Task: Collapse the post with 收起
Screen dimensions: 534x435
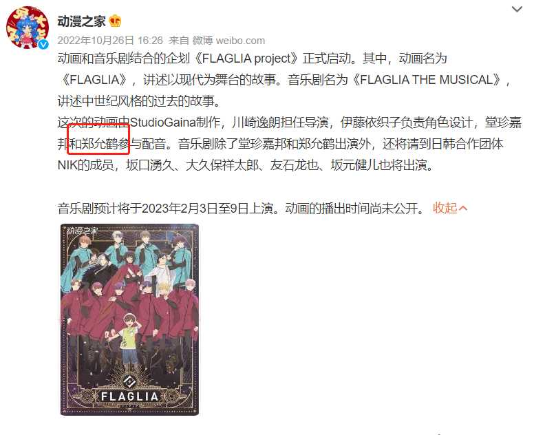Action: (x=445, y=208)
